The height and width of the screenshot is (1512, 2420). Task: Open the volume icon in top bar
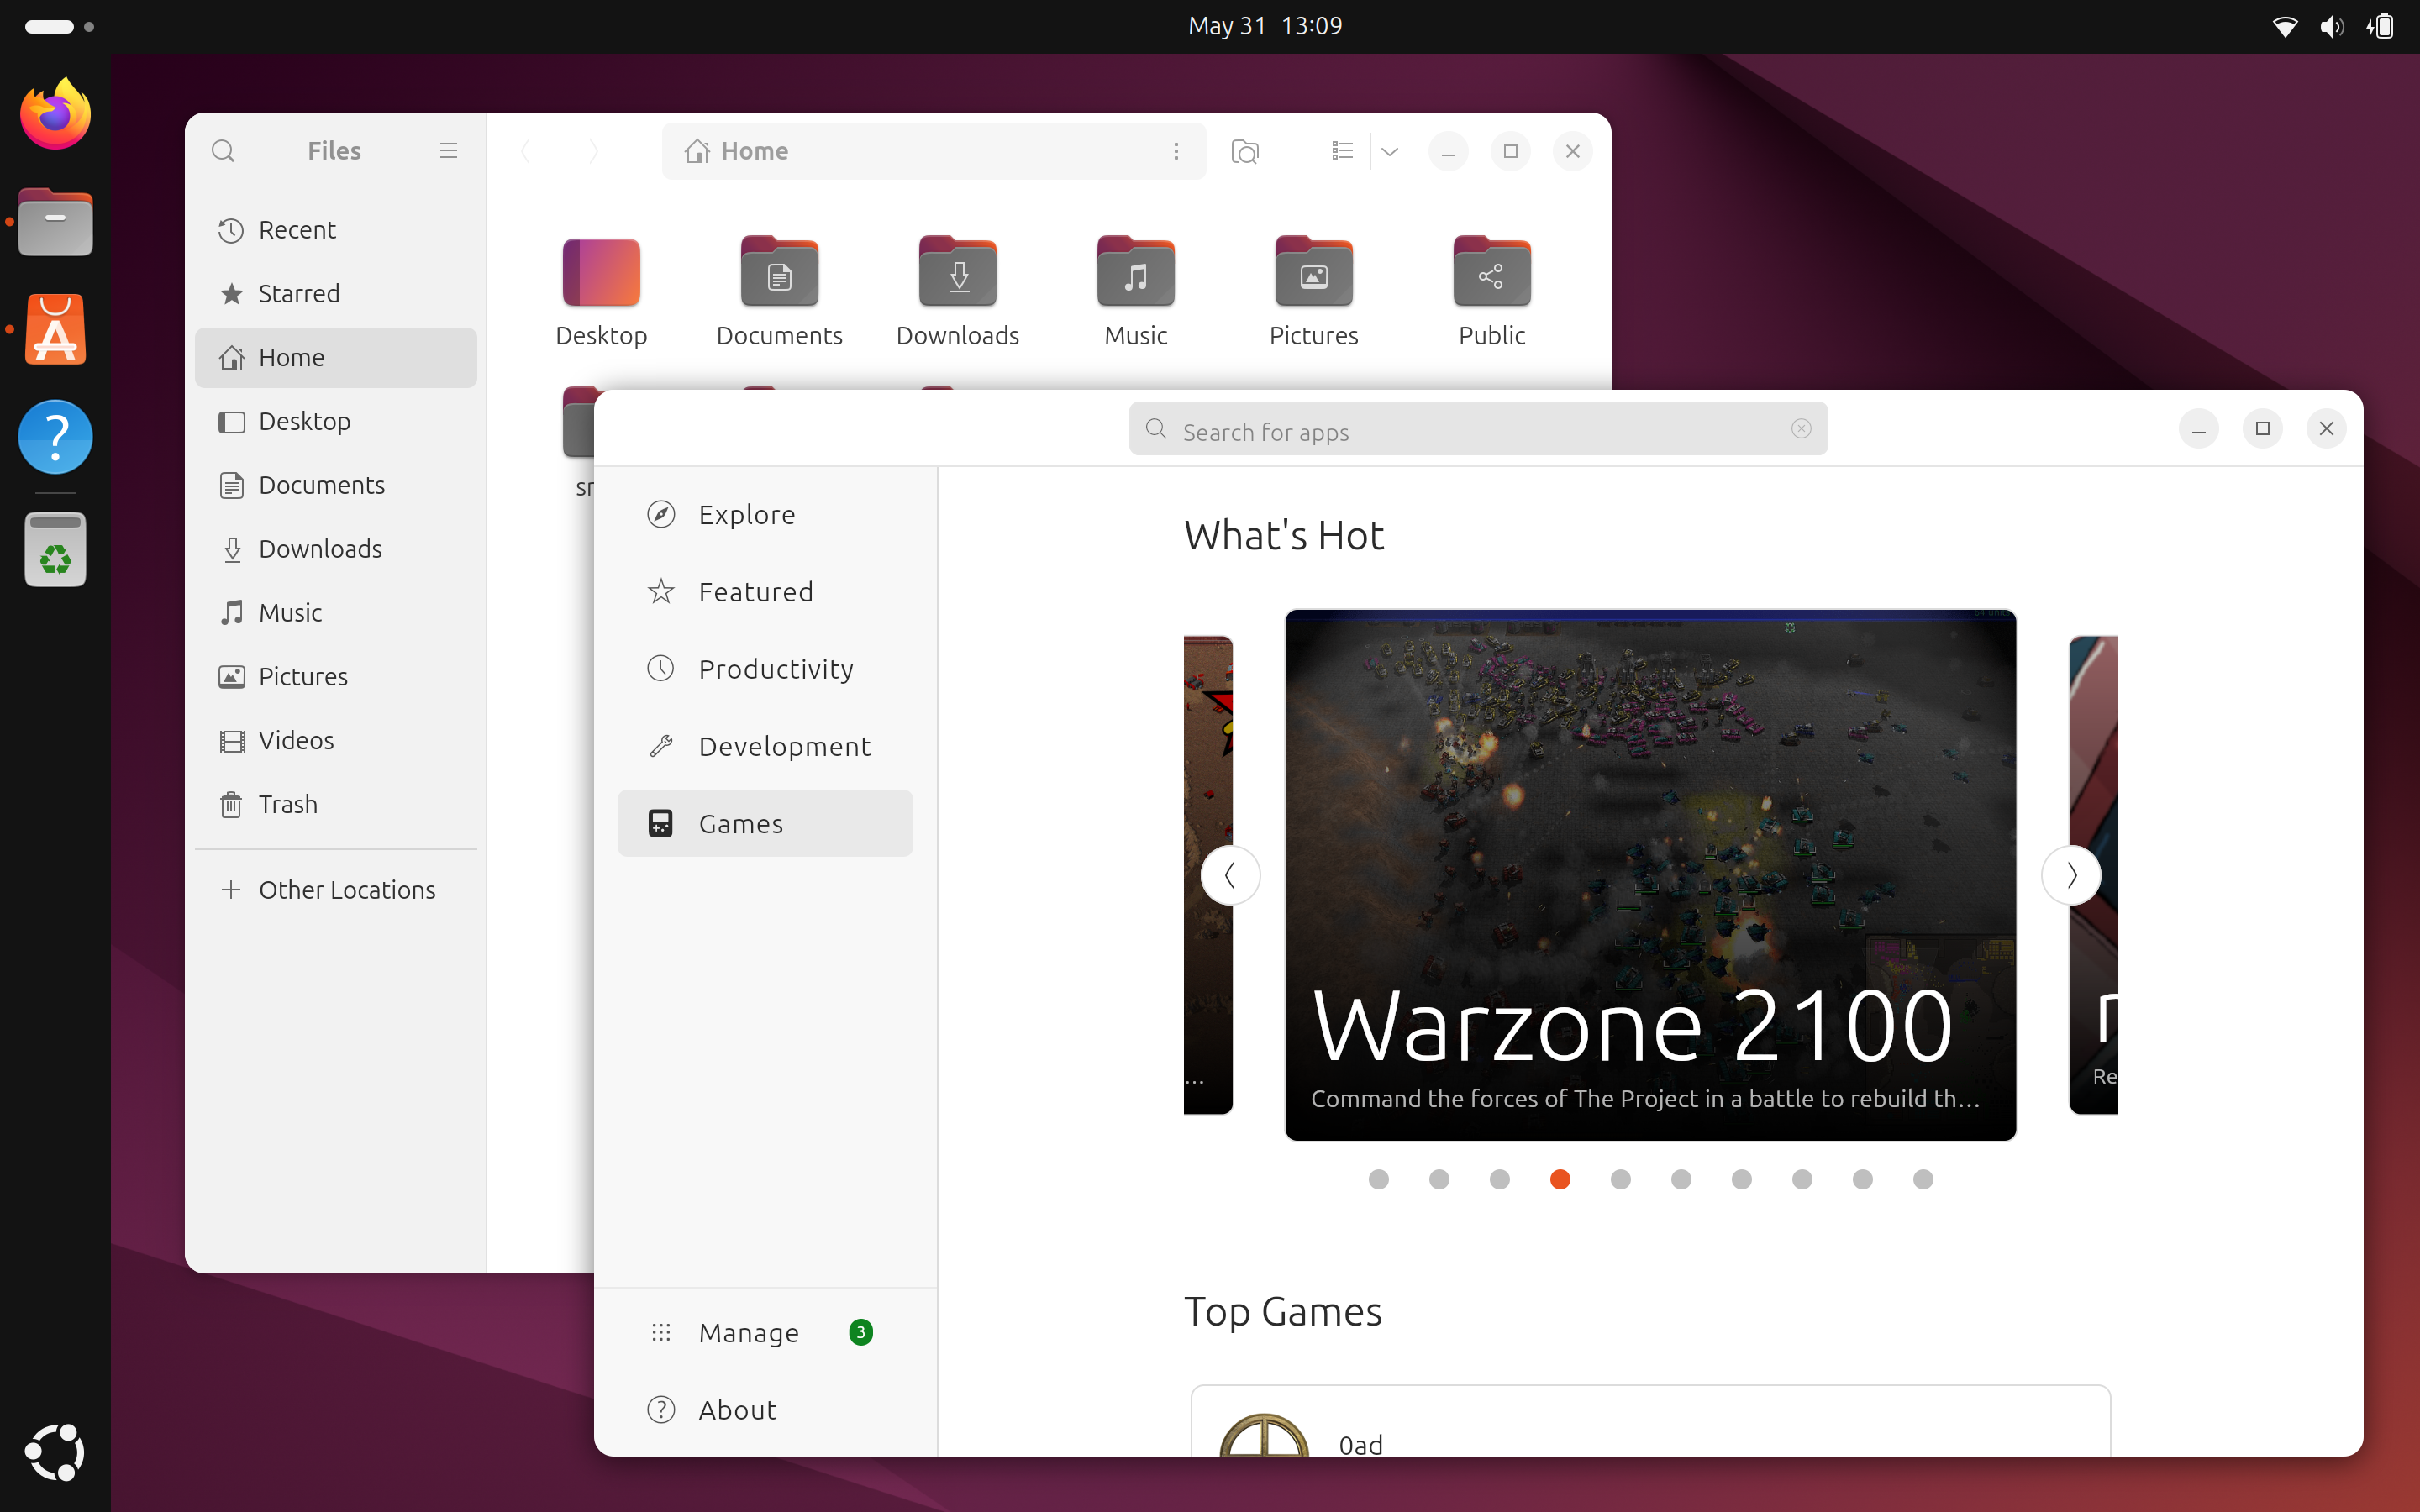(2331, 27)
